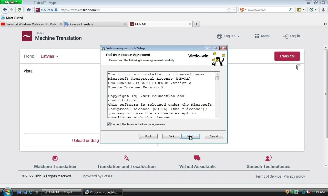The height and width of the screenshot is (196, 328).
Task: Bookmark this page with the star icon
Action: coord(229,10)
